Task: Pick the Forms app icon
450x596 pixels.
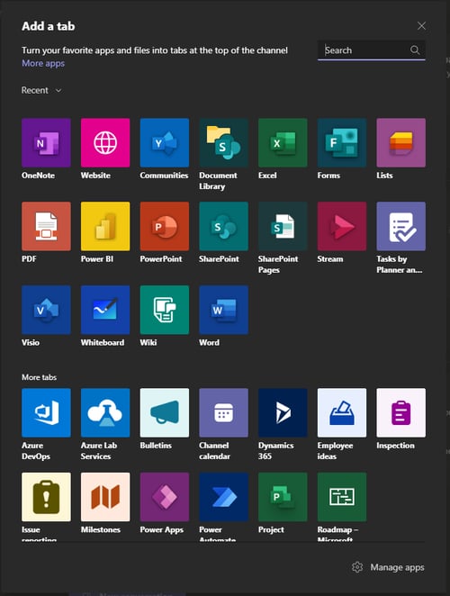Action: pyautogui.click(x=342, y=142)
